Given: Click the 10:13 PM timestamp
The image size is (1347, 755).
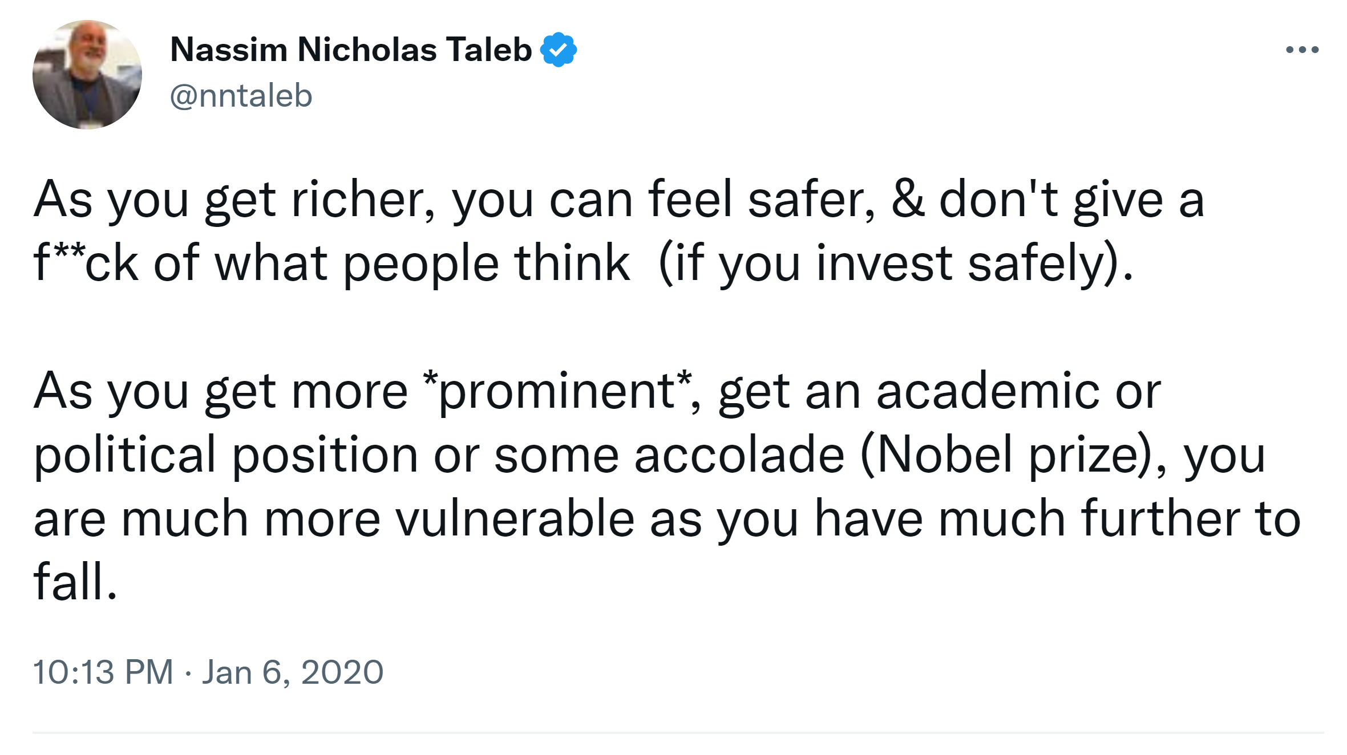Looking at the screenshot, I should click(103, 672).
